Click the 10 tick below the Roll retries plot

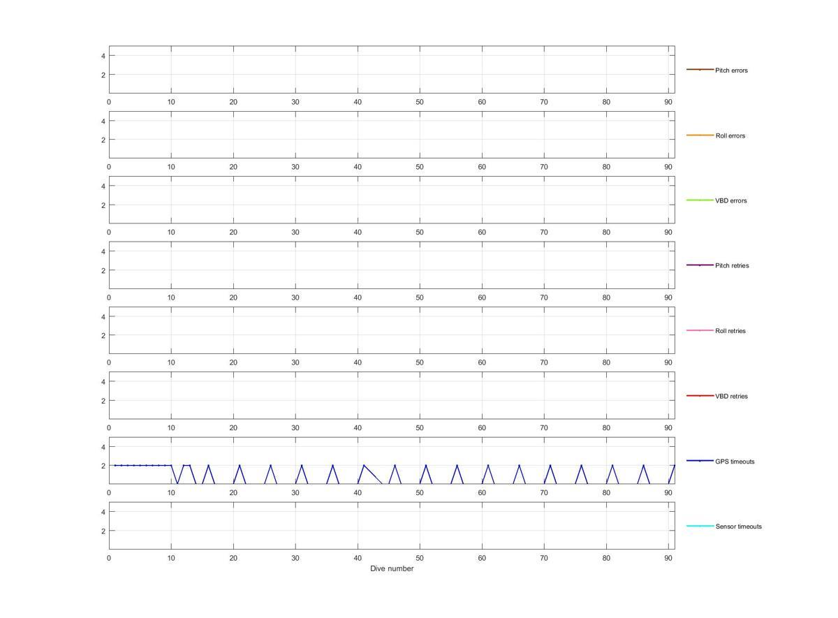(171, 362)
